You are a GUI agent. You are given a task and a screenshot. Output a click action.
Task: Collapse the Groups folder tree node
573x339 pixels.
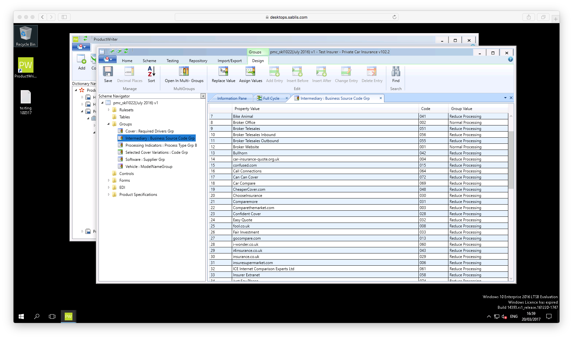[x=108, y=124]
